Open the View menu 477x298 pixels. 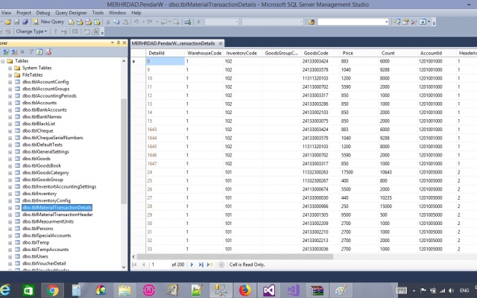tap(6, 13)
